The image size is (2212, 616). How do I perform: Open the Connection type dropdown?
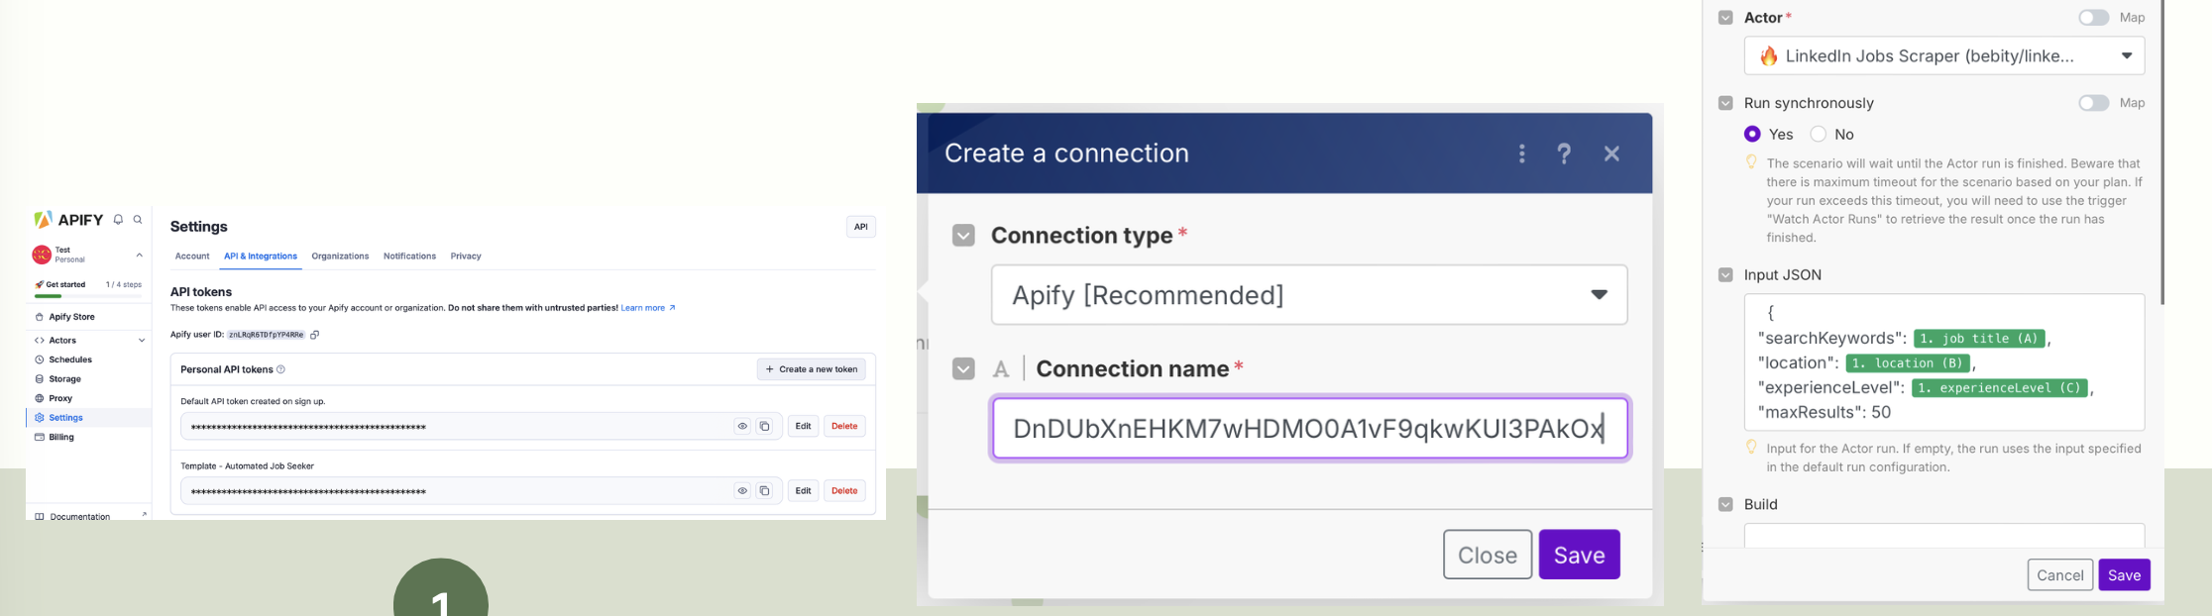click(x=1309, y=295)
